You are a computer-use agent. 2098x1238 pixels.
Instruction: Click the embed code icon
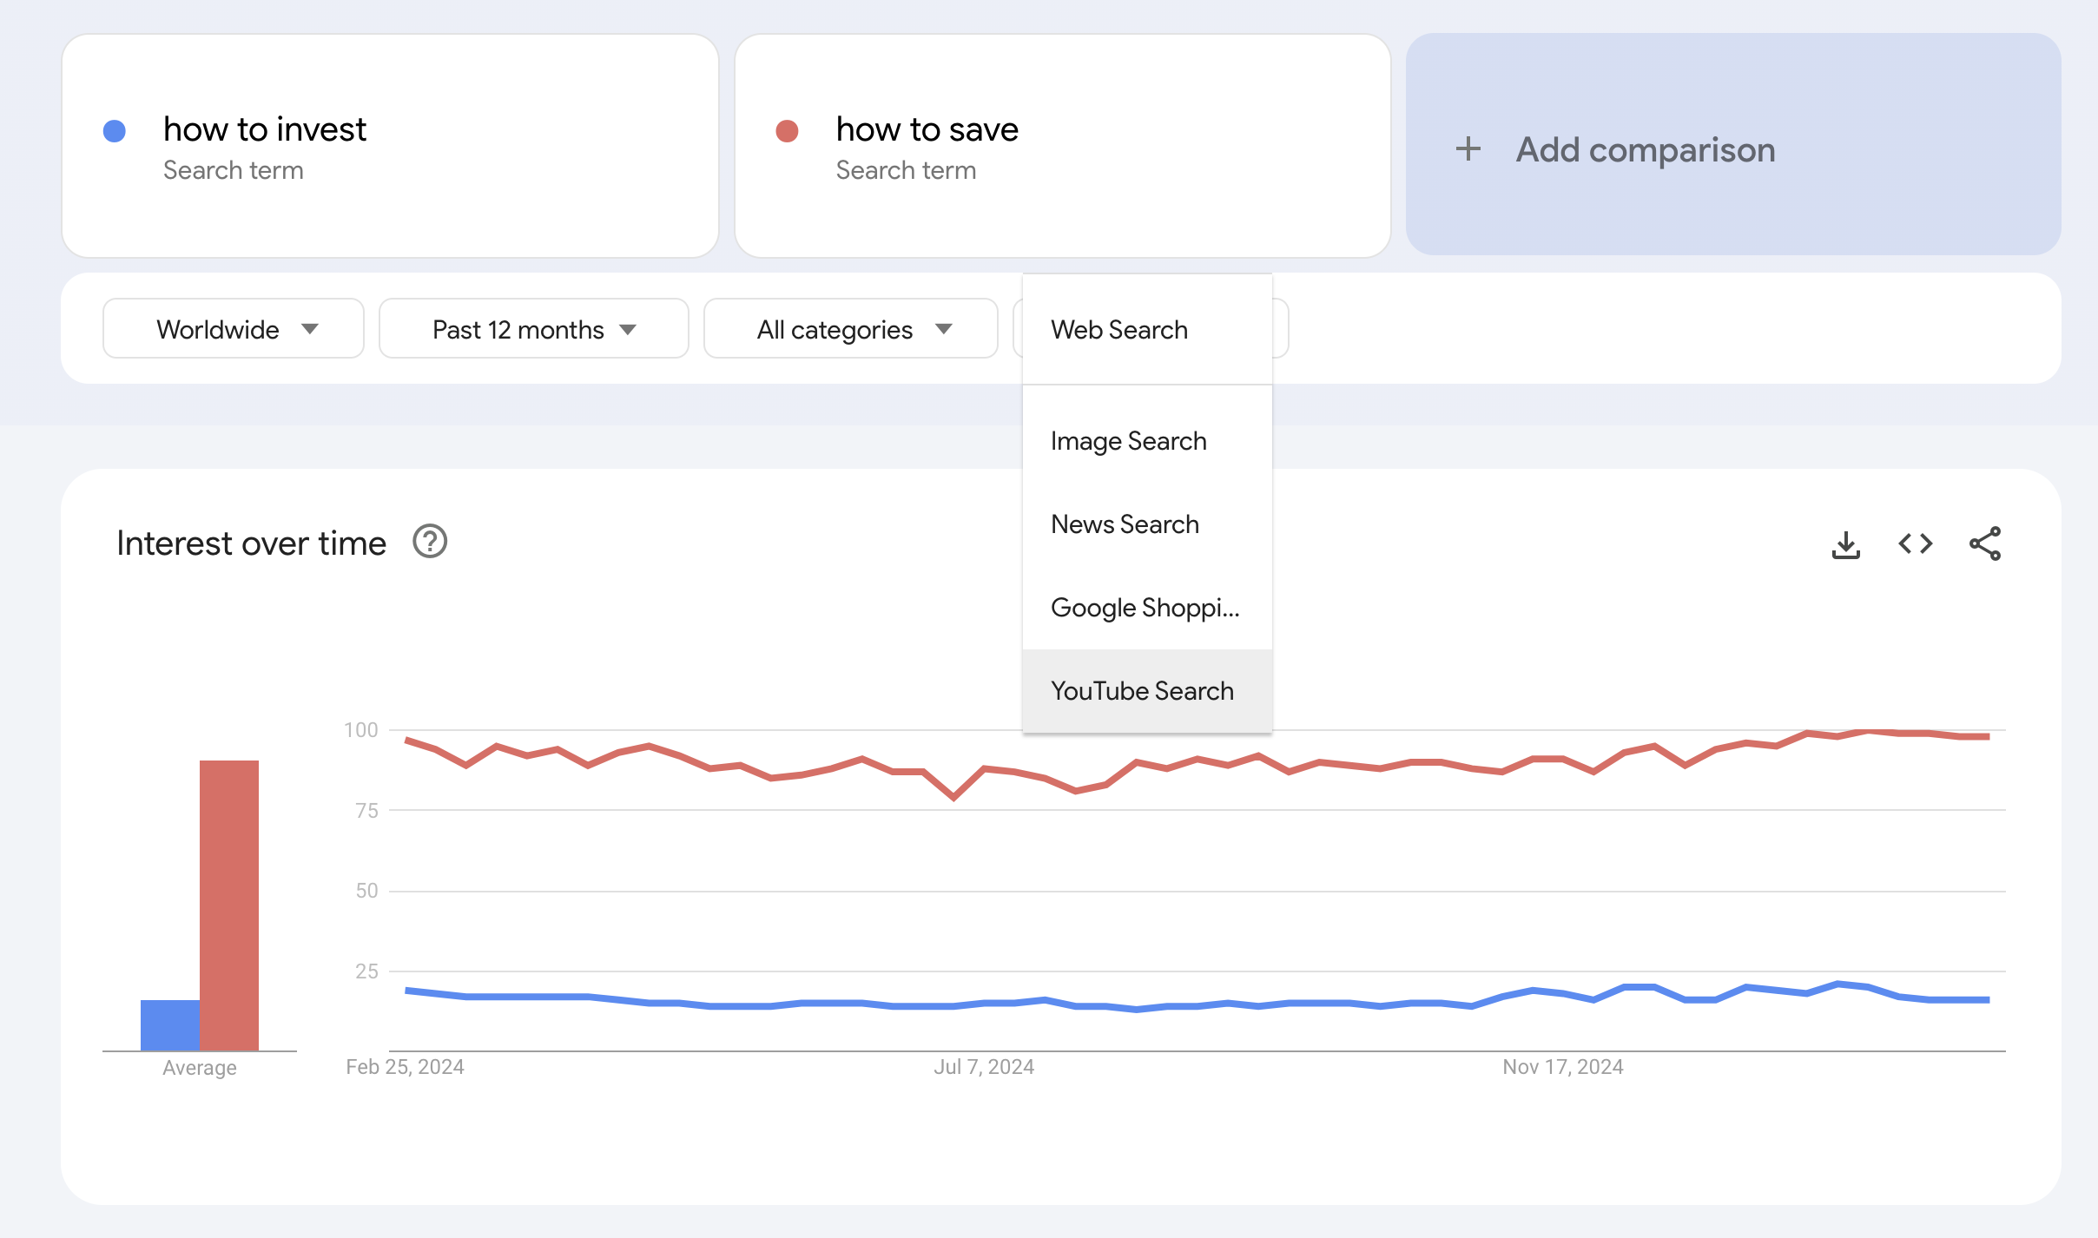point(1915,544)
